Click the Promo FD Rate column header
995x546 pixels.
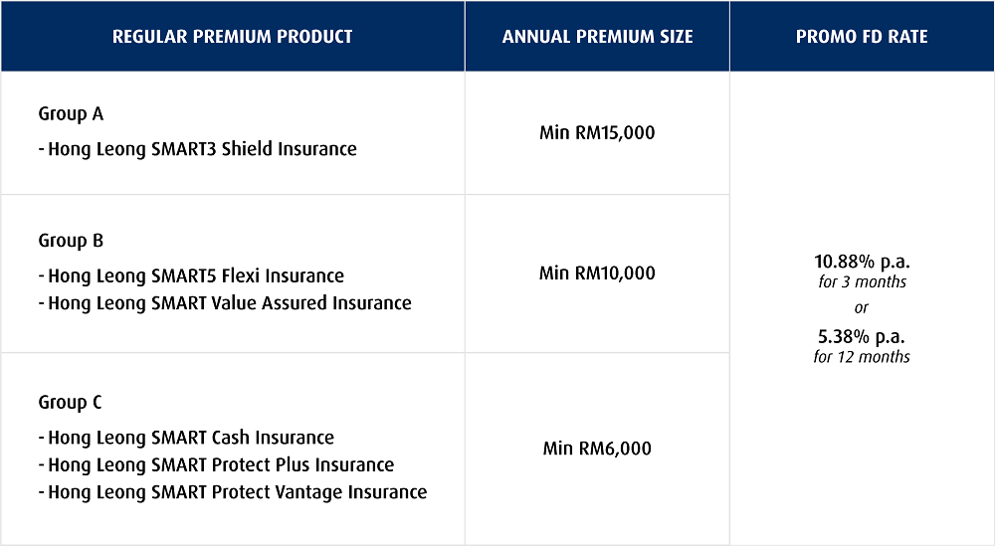coord(862,36)
